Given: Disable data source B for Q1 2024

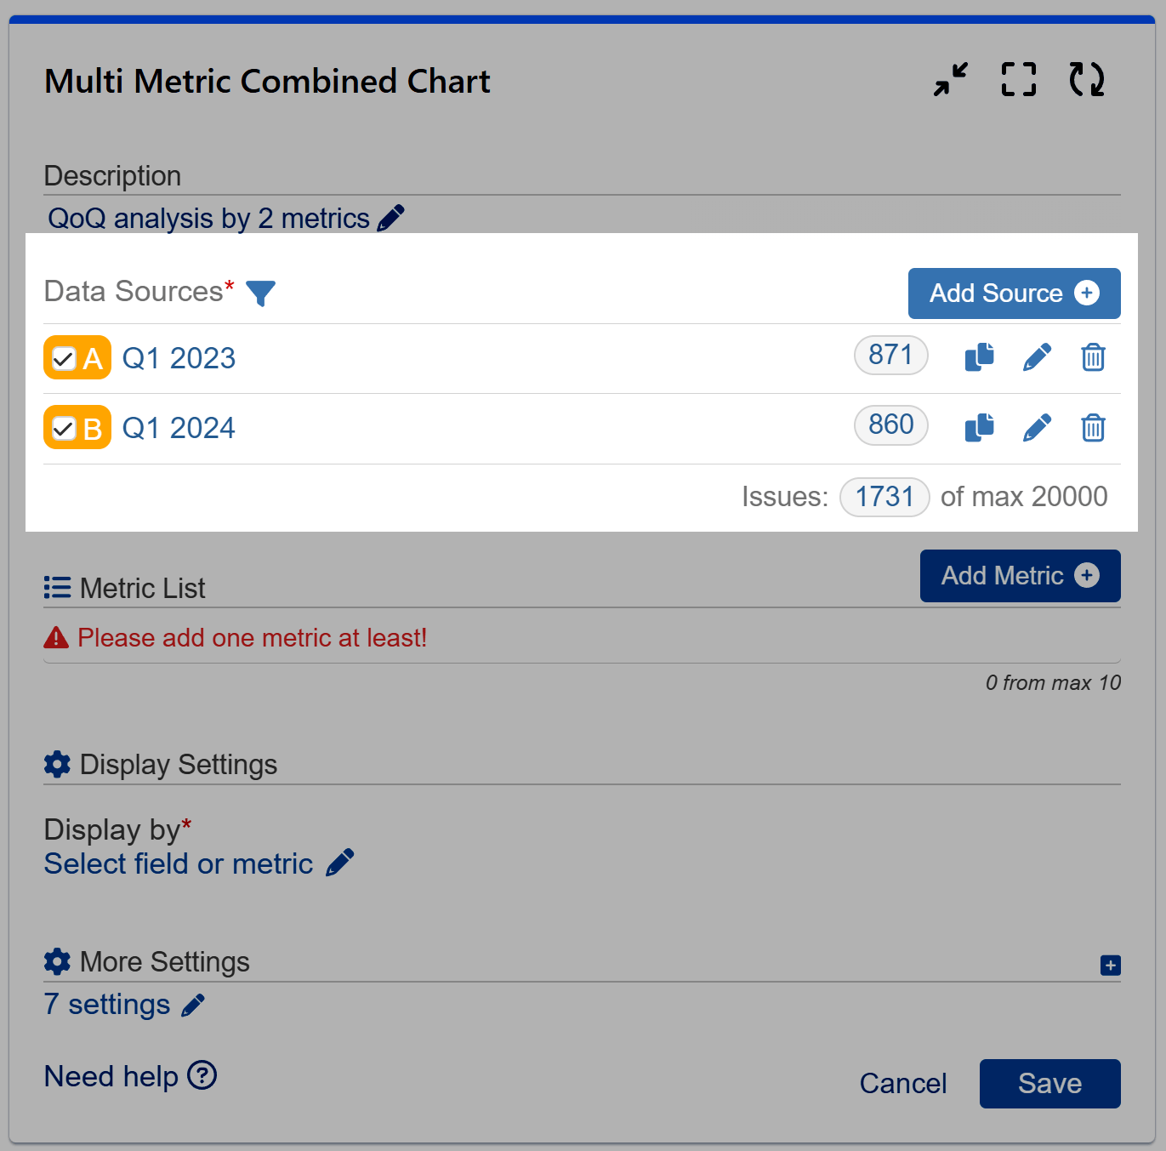Looking at the screenshot, I should click(62, 428).
